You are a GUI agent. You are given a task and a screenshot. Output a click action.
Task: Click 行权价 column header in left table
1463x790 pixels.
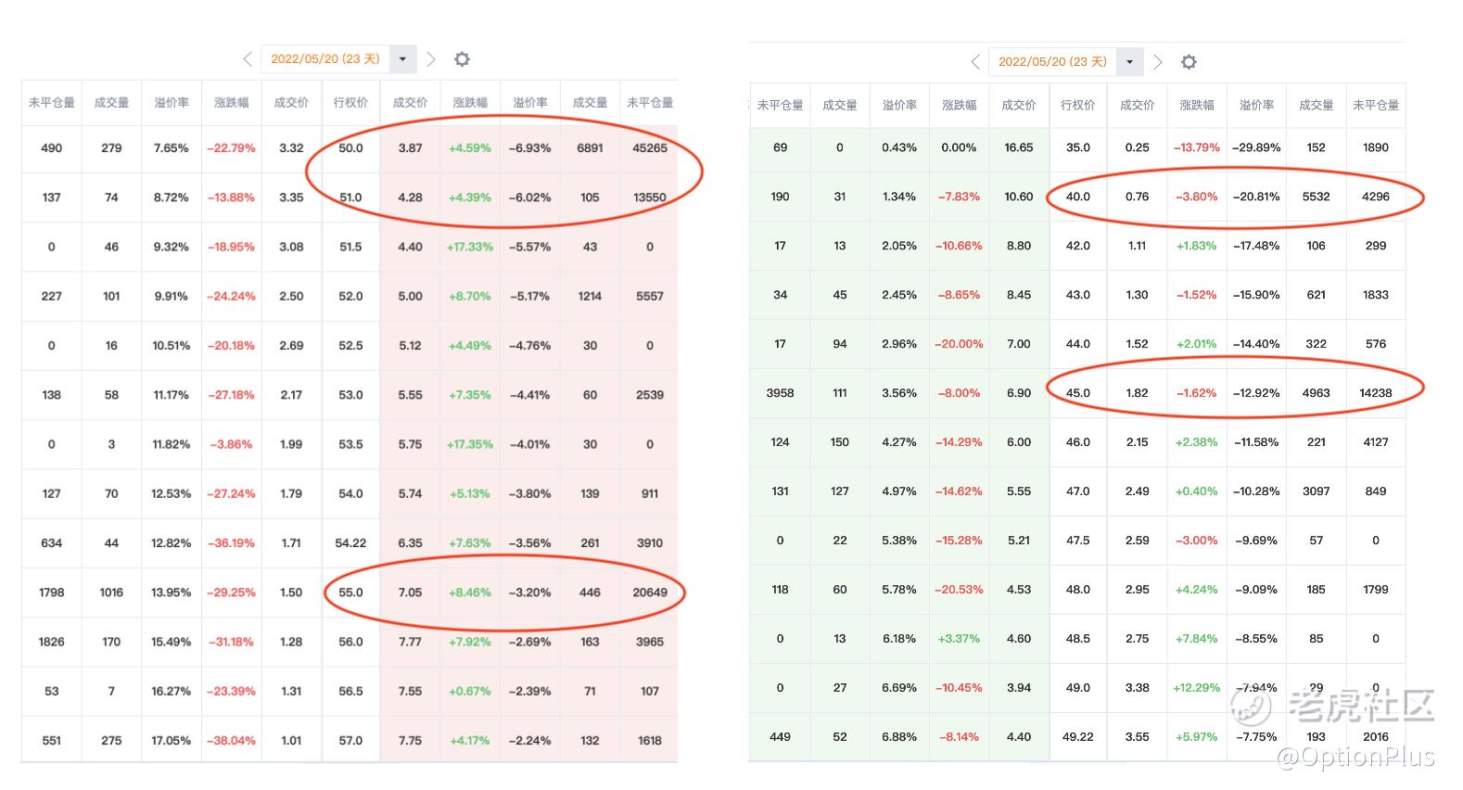pos(350,103)
